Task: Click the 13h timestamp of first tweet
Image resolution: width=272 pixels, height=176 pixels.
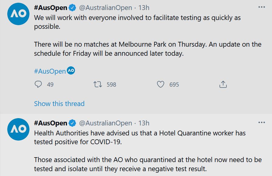Action: pos(144,8)
